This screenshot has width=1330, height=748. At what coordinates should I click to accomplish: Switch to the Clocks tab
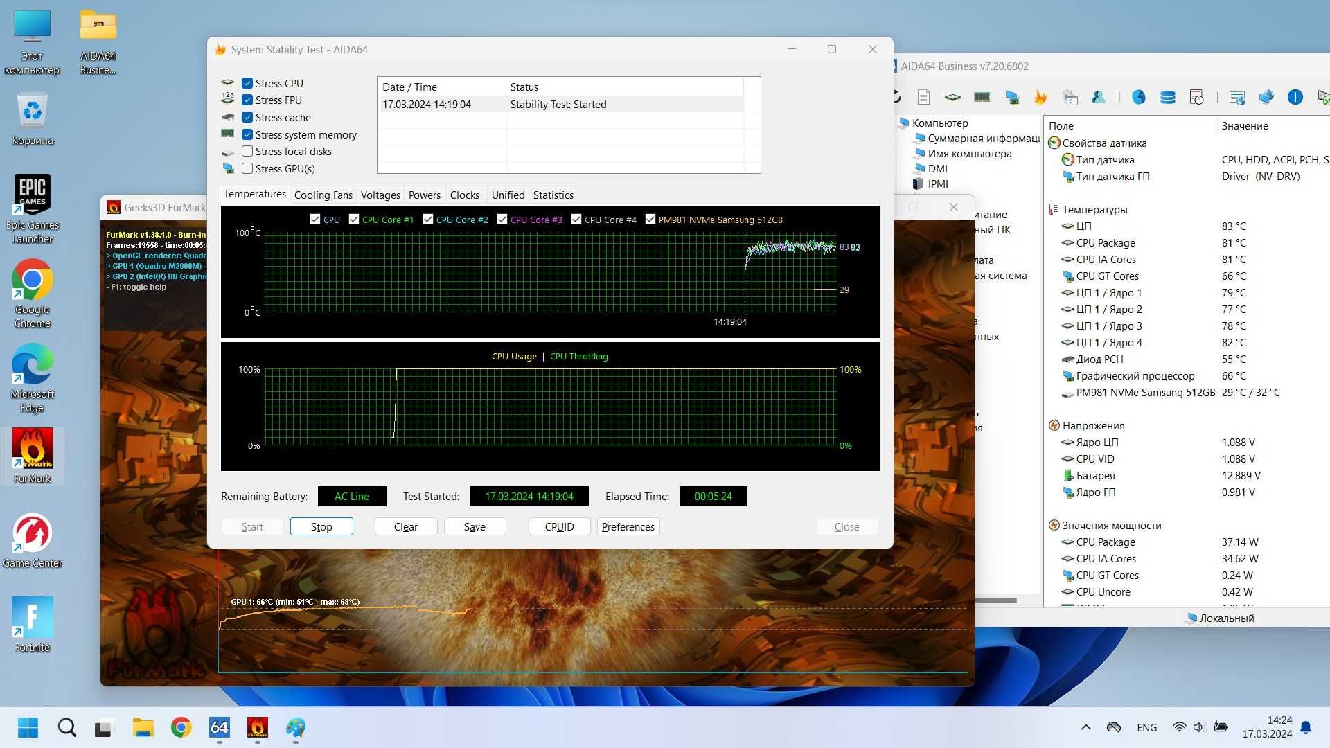click(x=464, y=195)
